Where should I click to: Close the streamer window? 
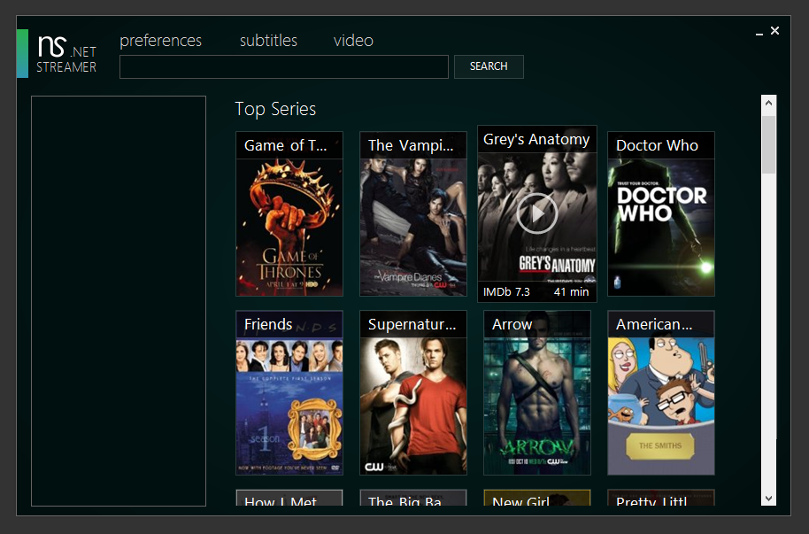coord(775,31)
